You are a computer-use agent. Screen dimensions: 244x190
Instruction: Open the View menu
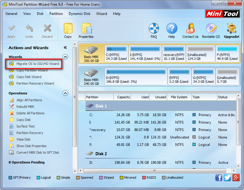[27, 14]
